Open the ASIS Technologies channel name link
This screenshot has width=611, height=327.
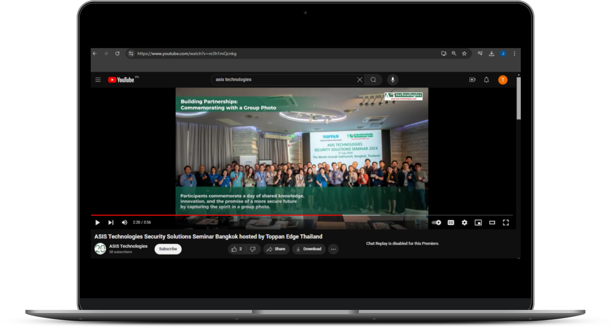point(128,246)
